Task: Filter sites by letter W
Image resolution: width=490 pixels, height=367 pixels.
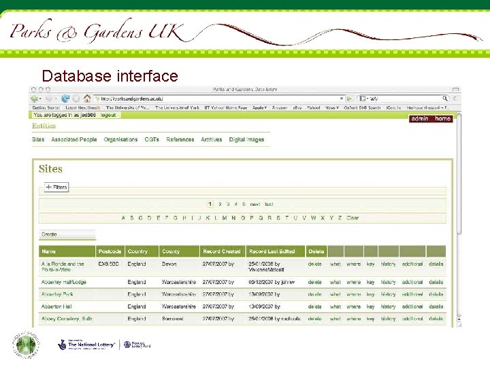Action: point(314,218)
